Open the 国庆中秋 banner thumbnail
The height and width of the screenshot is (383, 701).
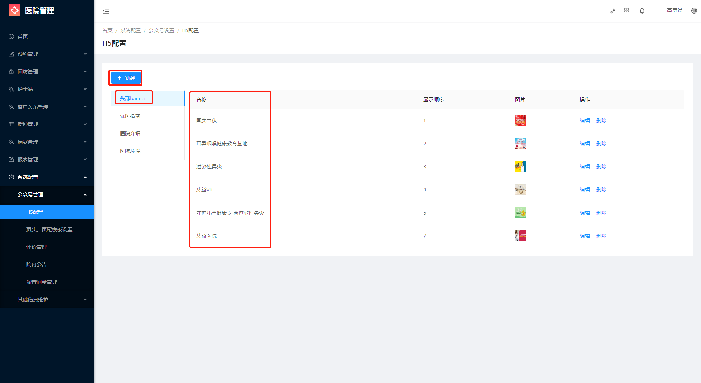(x=521, y=121)
